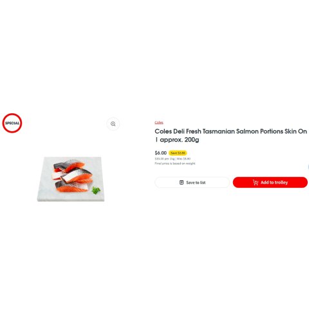Click the blue tab at the right edge
This screenshot has height=309, width=309.
point(308,167)
